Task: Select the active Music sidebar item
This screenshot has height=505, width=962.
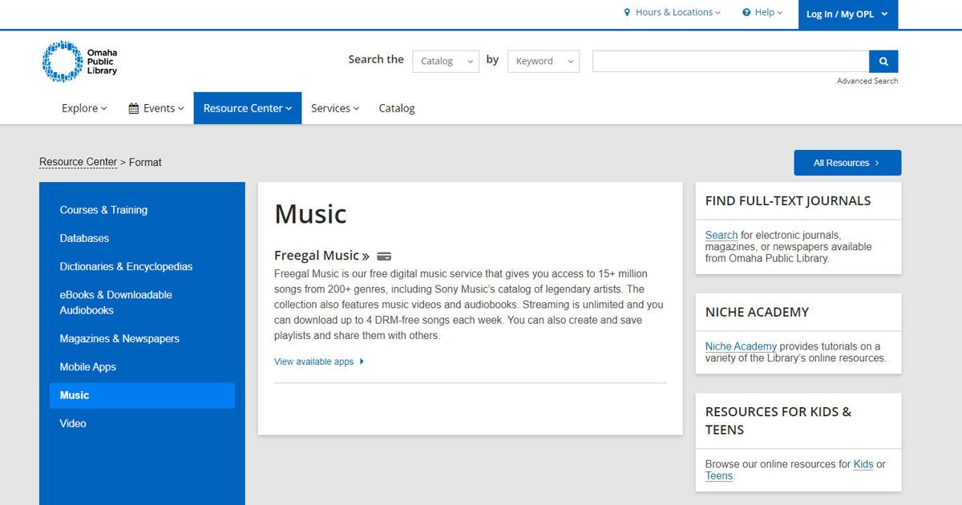Action: pyautogui.click(x=143, y=395)
